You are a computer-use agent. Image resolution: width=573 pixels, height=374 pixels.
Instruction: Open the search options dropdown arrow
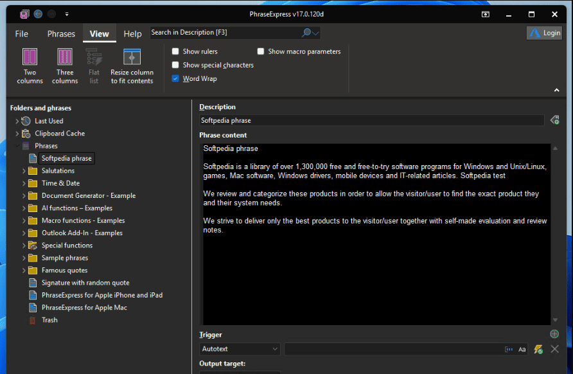click(x=316, y=33)
